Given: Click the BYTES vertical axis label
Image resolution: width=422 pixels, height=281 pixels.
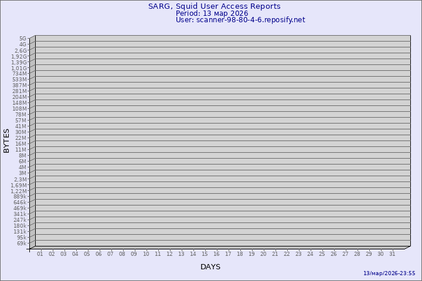Looking at the screenshot, I should pos(6,140).
